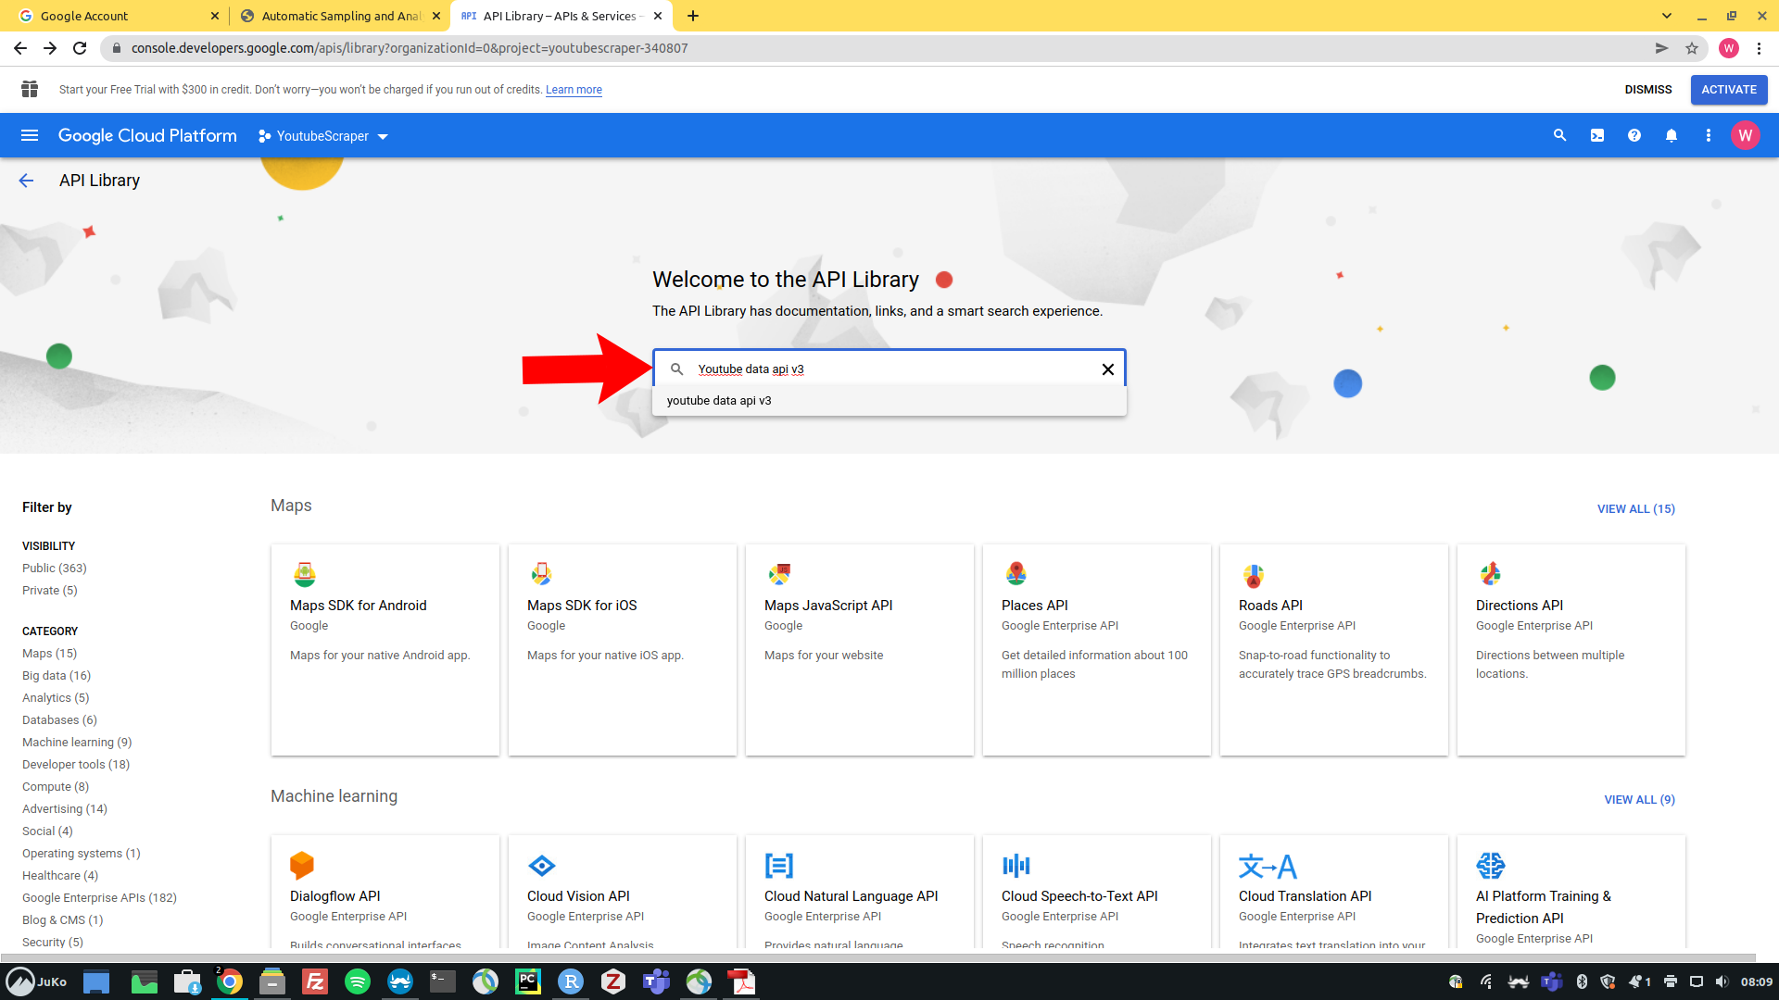Expand the YoutubeScraper project dropdown

point(323,136)
